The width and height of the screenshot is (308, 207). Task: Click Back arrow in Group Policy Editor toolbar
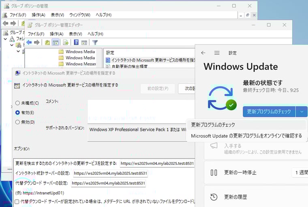(x=29, y=42)
